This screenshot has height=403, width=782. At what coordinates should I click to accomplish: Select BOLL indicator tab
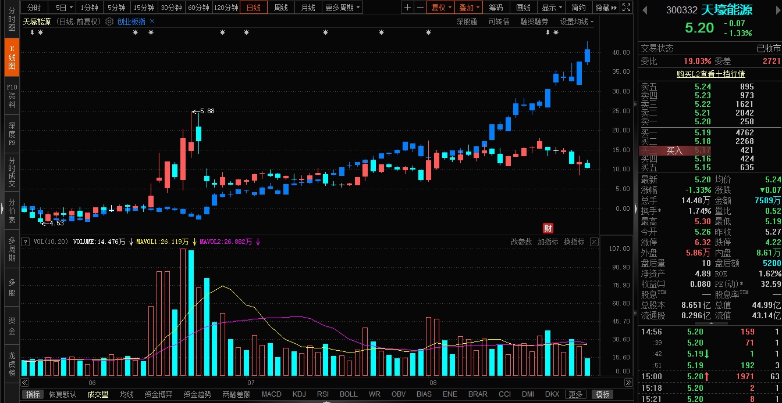click(x=349, y=394)
